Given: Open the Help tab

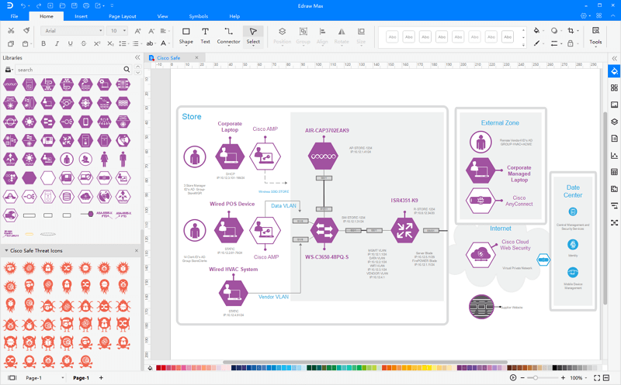Looking at the screenshot, I should 234,16.
